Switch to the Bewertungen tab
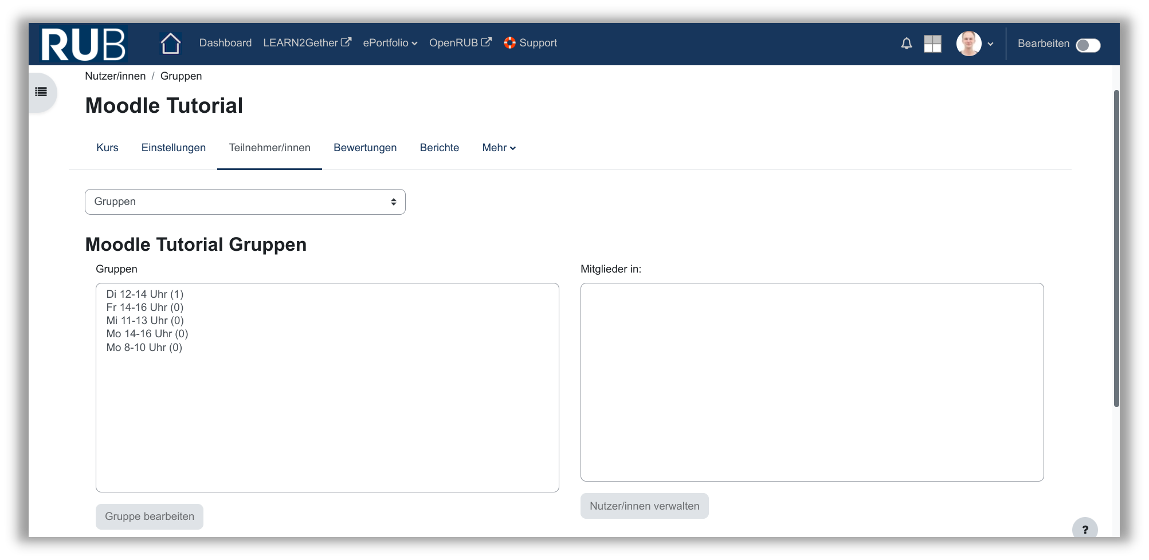1149x560 pixels. point(365,148)
